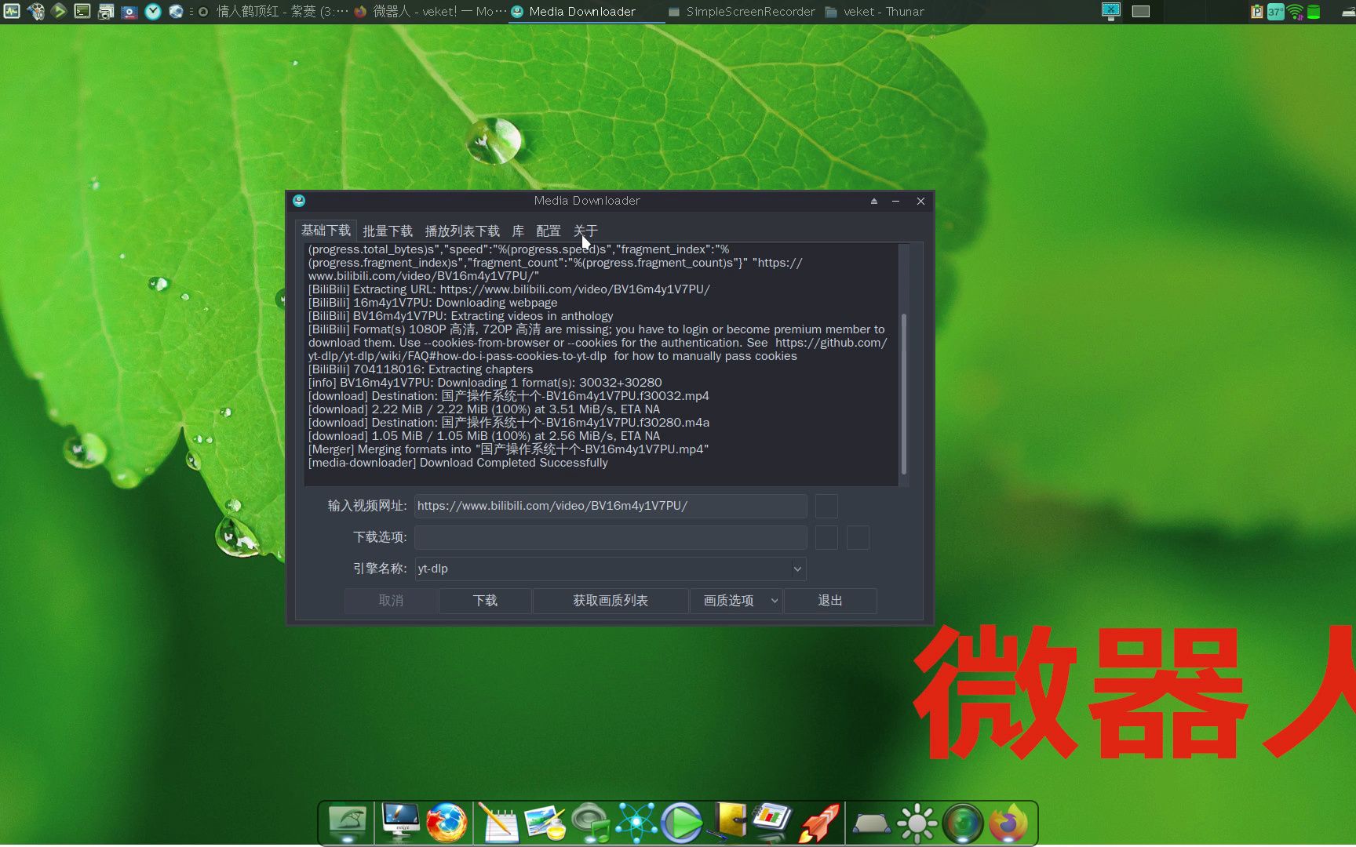
Task: Click the film reel multimedia icon in top panel
Action: coord(35,11)
